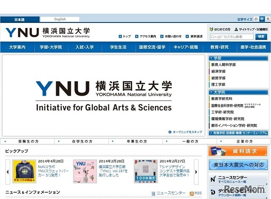Viewport: 271px width, 199px height.
Task: Click the news center icon above the list
Action: pyautogui.click(x=153, y=193)
